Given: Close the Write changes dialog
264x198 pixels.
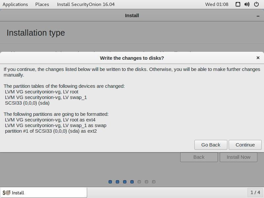Looking at the screenshot, I should tap(258, 58).
